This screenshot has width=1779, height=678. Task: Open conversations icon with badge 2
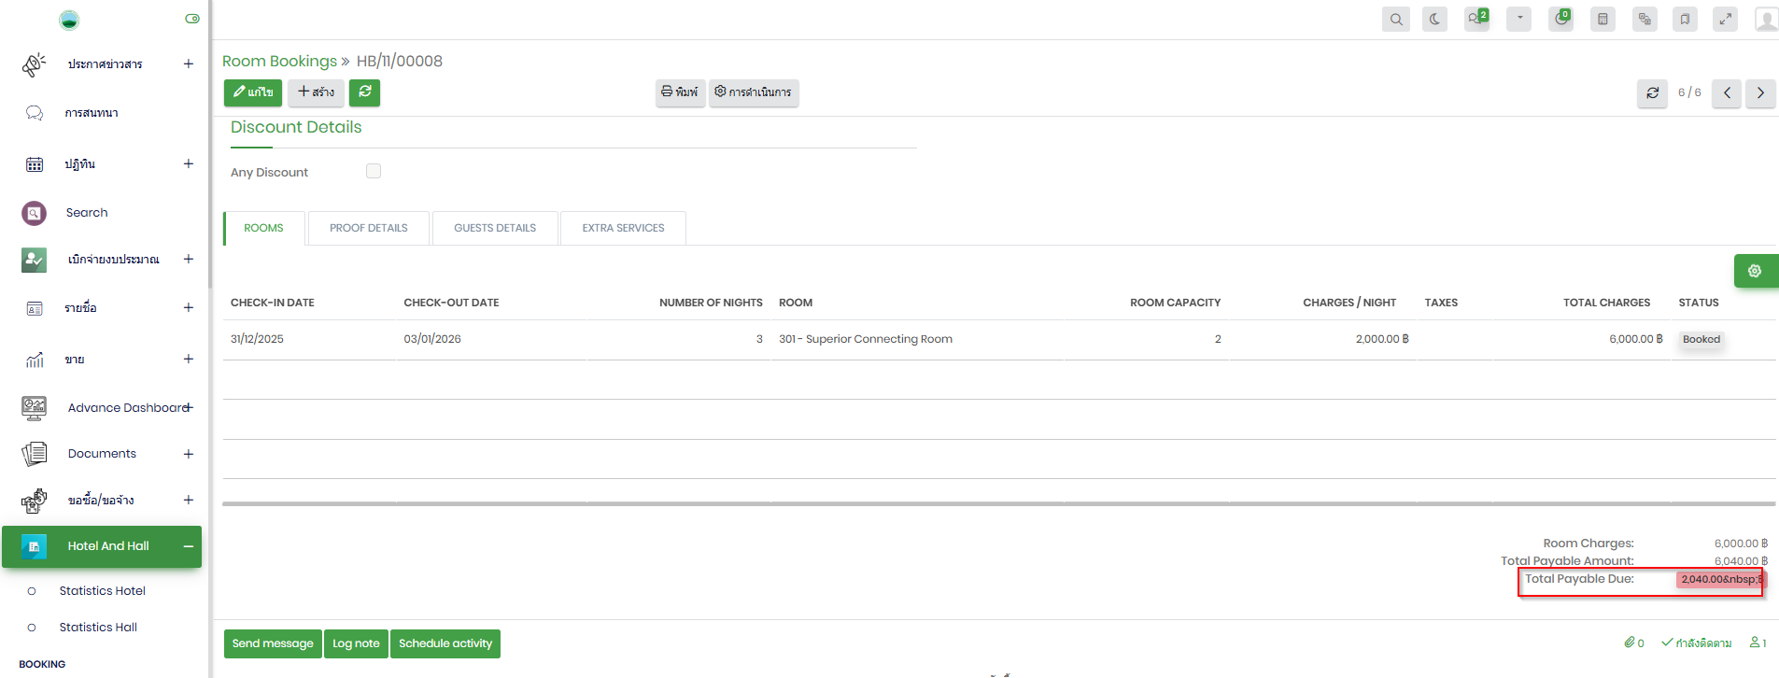pos(1476,19)
